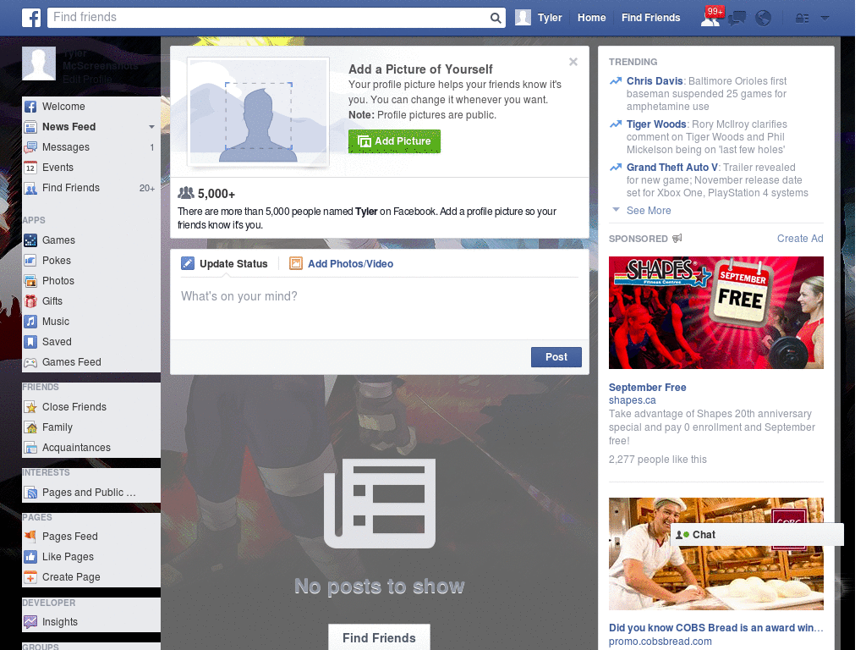Viewport: 866px width, 650px height.
Task: Open the shapes.ca link
Action: pyautogui.click(x=633, y=400)
